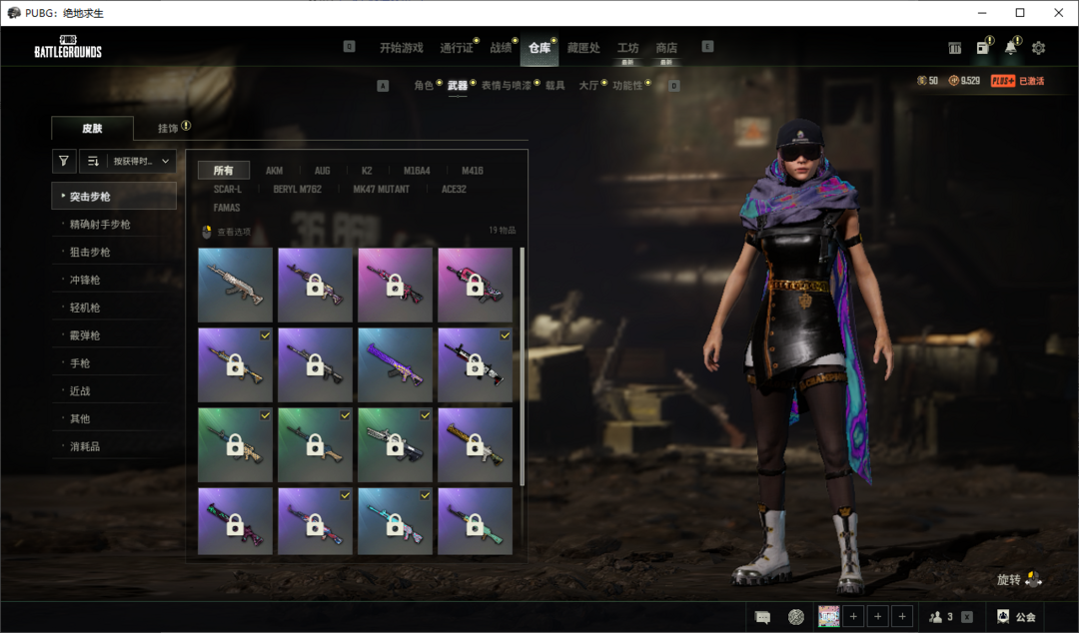Open the settings gear icon

click(1038, 48)
